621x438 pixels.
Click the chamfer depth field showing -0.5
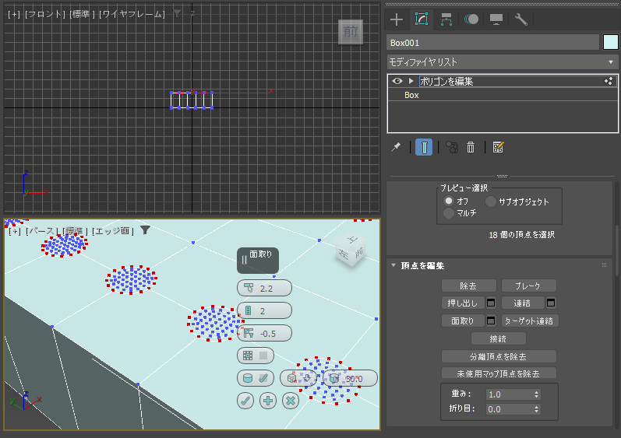[x=265, y=333]
